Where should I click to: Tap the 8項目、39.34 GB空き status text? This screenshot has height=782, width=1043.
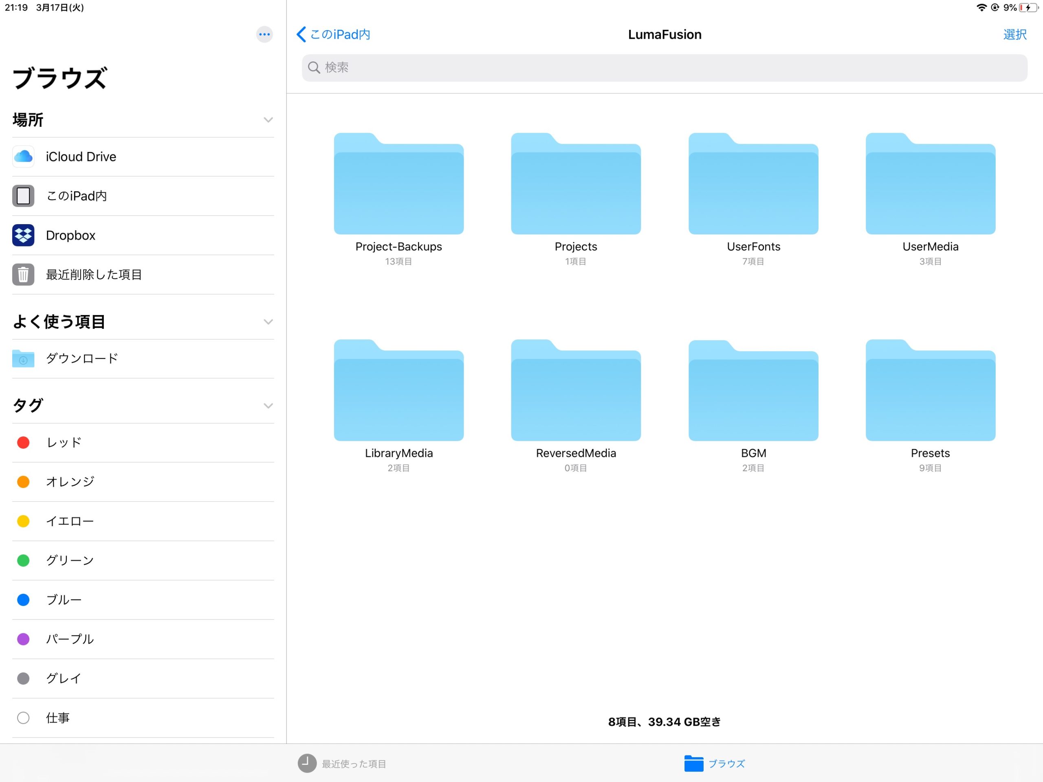click(x=665, y=722)
